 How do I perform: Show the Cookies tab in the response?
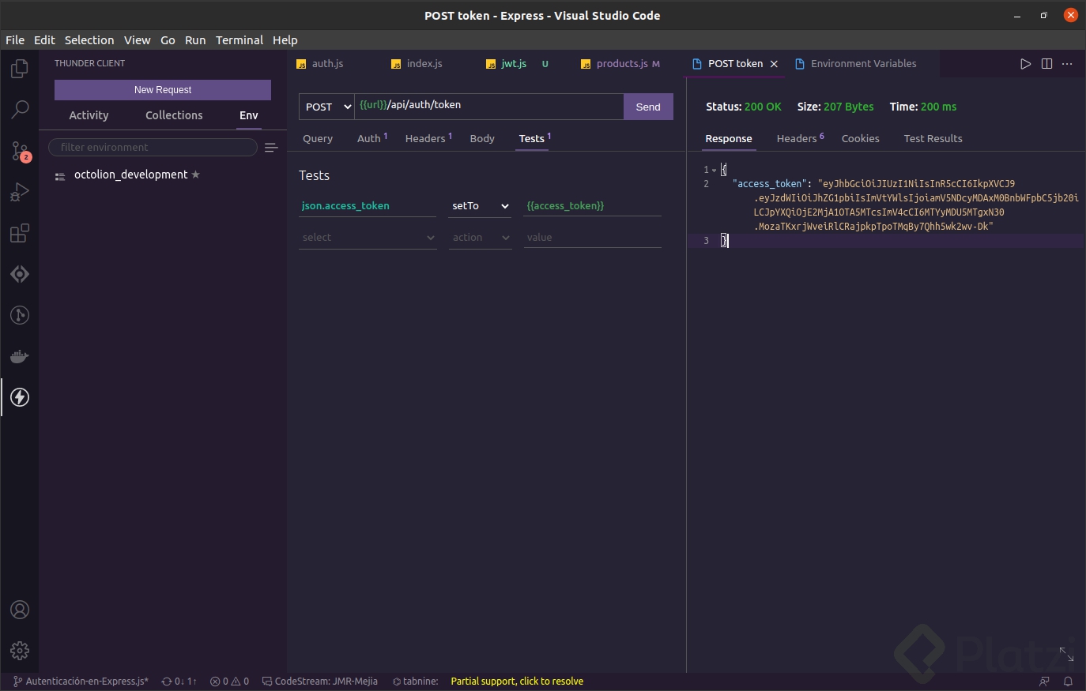click(x=860, y=139)
